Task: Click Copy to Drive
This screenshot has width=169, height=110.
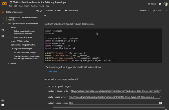Action: [72, 10]
